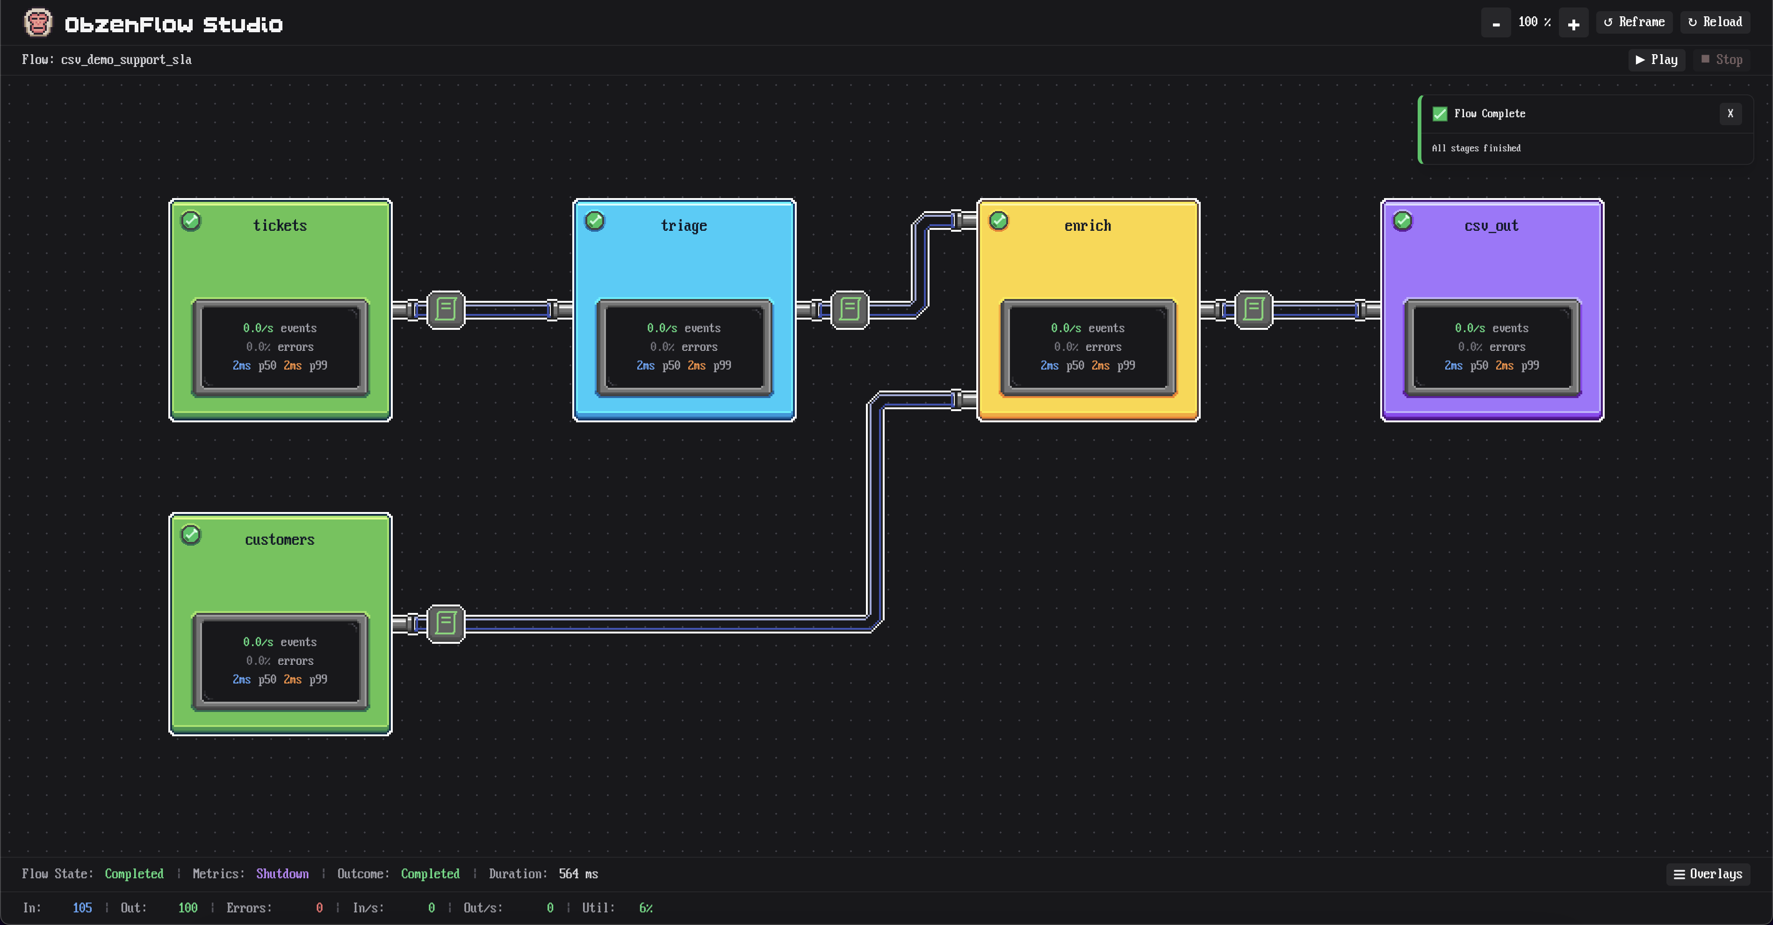Click the status check icon on triage
The image size is (1773, 925).
595,221
